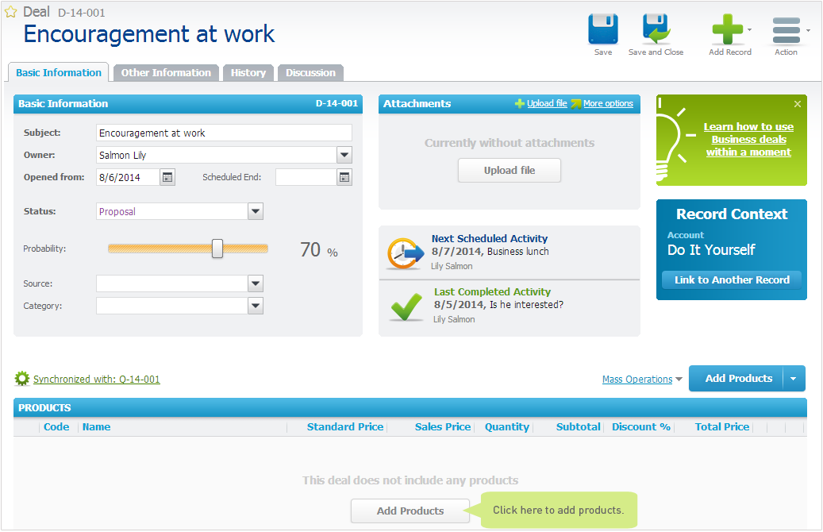This screenshot has height=532, width=823.
Task: Click Do It Yourself account name
Action: [x=711, y=250]
